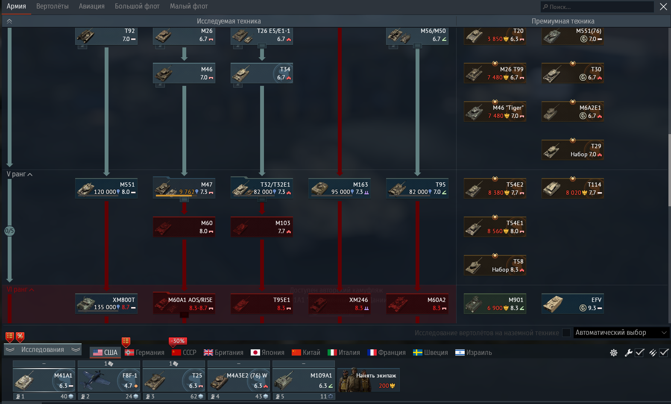671x404 pixels.
Task: Open the gear settings icon near crew slots
Action: pyautogui.click(x=614, y=353)
